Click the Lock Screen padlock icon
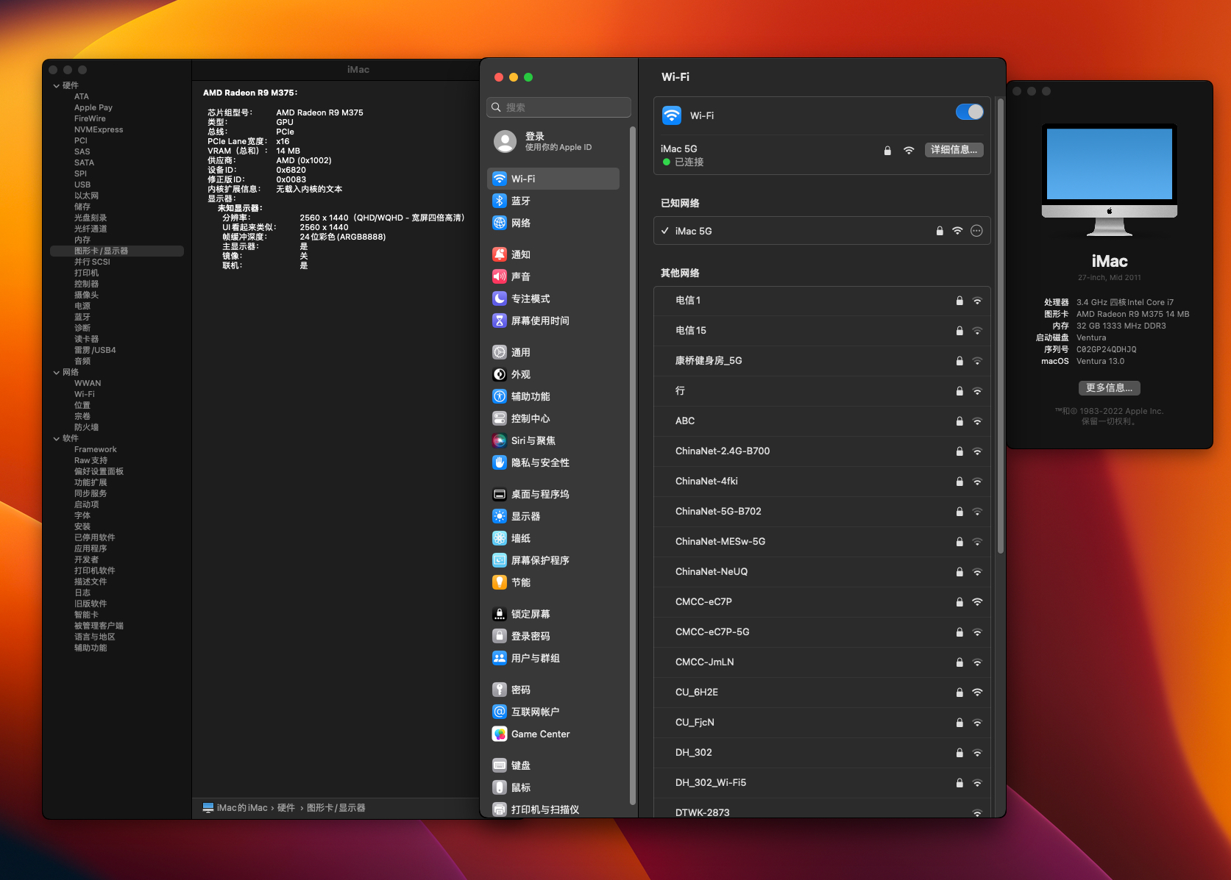Screen dimensions: 1231x880 pyautogui.click(x=500, y=614)
